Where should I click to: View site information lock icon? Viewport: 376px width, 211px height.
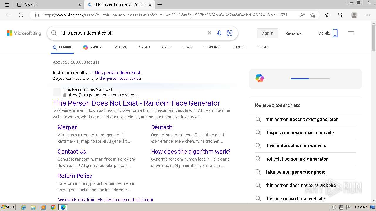(37, 15)
